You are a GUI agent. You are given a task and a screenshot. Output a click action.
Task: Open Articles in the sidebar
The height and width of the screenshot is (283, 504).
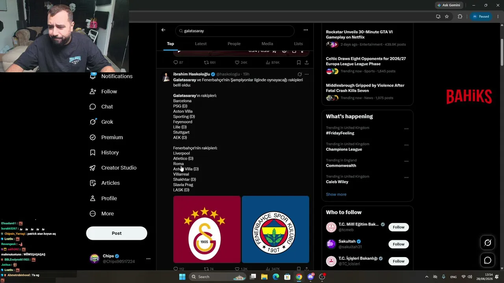(x=105, y=183)
